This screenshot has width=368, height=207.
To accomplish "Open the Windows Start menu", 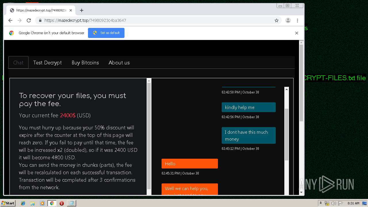I will point(8,203).
